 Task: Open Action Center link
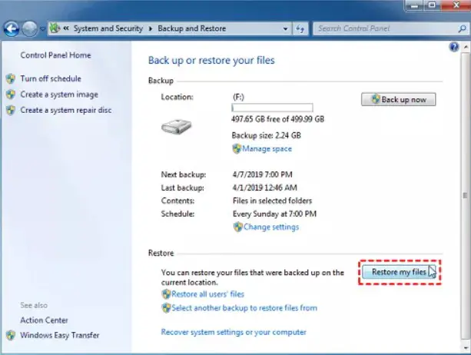coord(44,320)
